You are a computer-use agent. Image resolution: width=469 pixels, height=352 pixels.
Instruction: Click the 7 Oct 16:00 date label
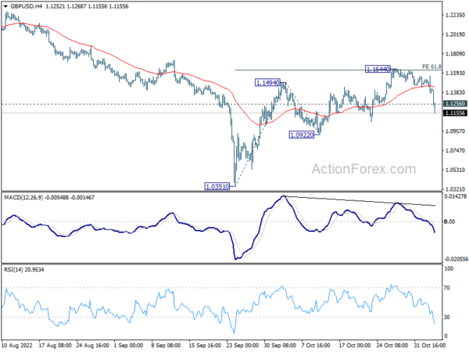[316, 346]
